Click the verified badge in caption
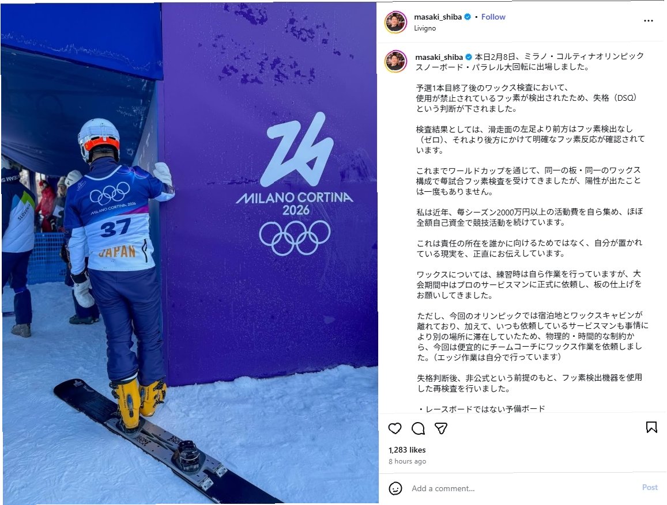The image size is (667, 505). [469, 57]
